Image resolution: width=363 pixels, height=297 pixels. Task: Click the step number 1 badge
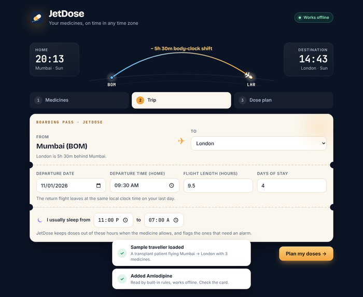38,100
